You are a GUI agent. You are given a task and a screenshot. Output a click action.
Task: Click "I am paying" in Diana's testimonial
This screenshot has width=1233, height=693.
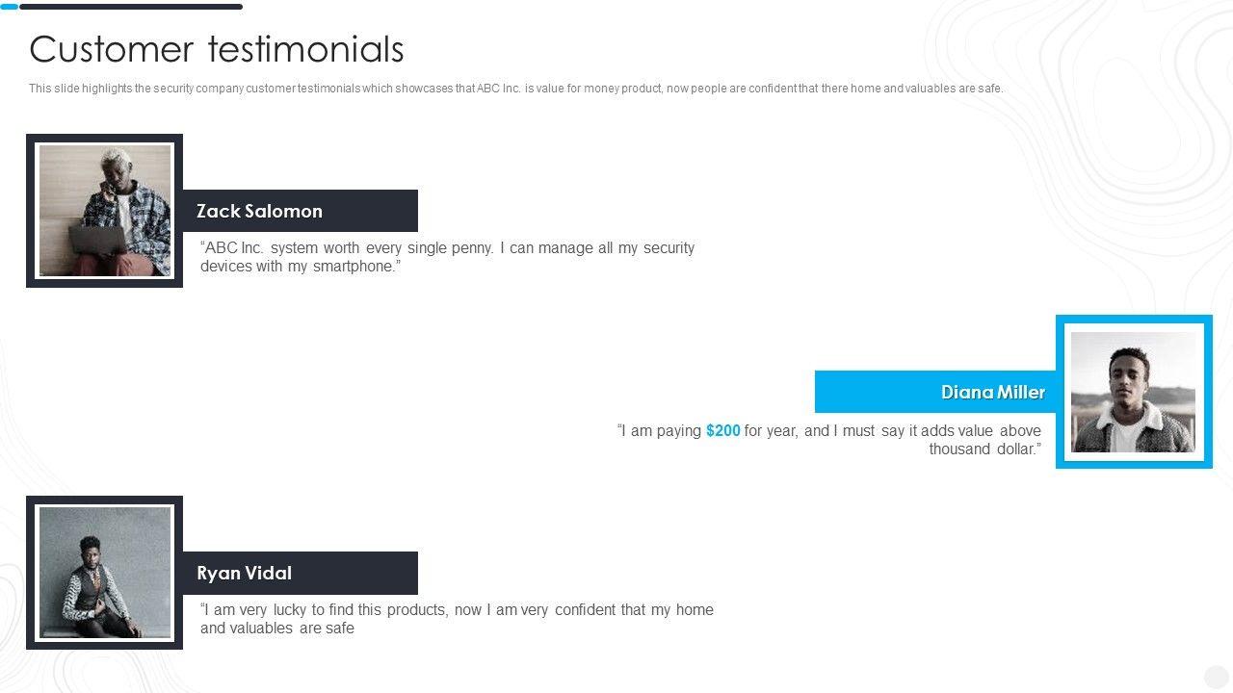click(x=662, y=431)
